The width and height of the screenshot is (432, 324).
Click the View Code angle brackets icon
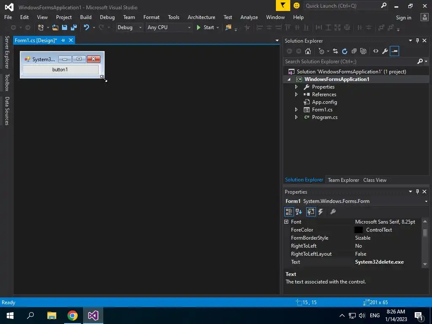[x=376, y=51]
